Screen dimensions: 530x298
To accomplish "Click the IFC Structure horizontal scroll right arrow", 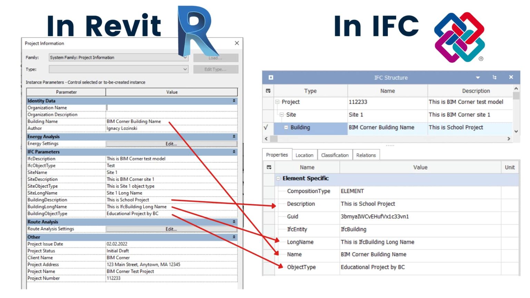I will [509, 139].
